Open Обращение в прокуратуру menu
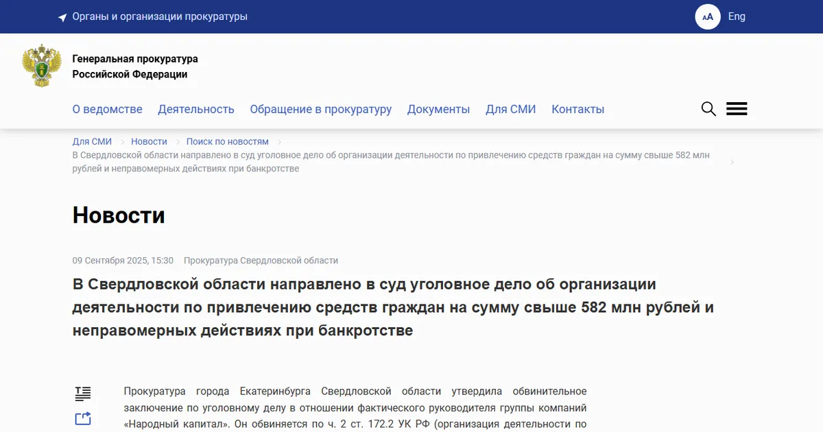The width and height of the screenshot is (823, 432). (x=321, y=109)
